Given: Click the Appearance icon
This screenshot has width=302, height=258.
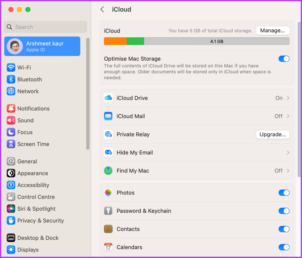Looking at the screenshot, I should click(11, 173).
